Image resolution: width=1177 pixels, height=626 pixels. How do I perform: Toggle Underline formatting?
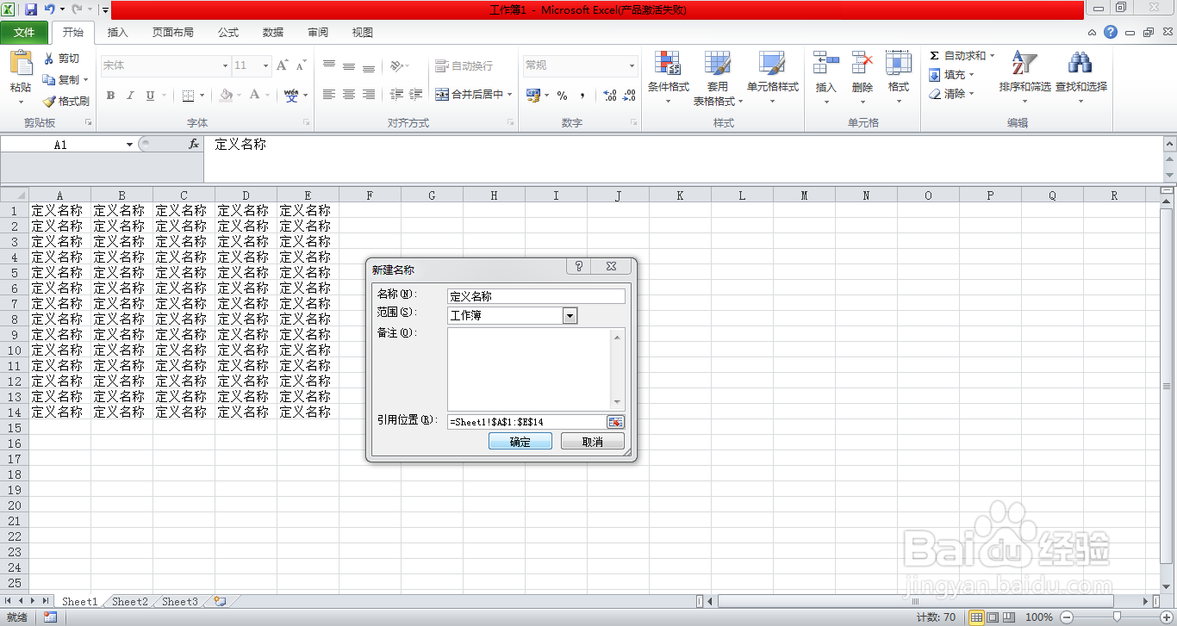coord(150,96)
